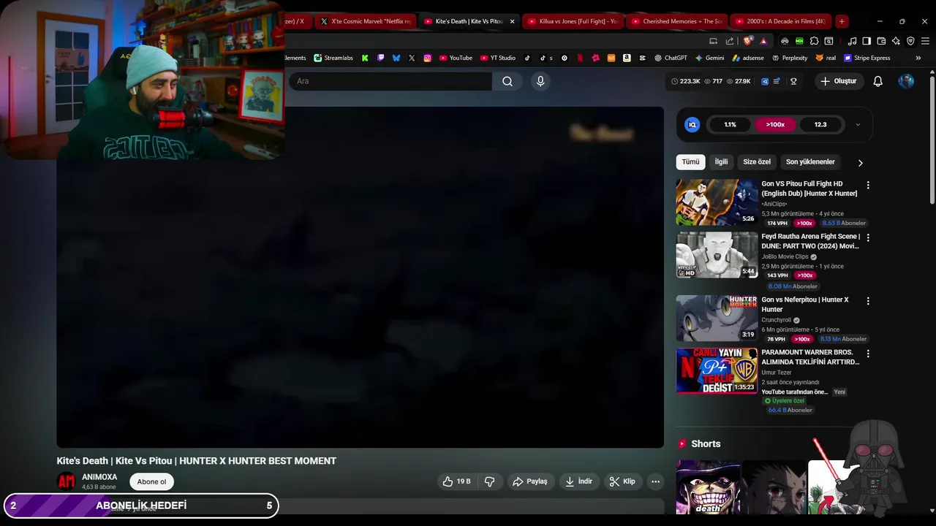
Task: Open browser extensions puzzle icon
Action: 814,41
